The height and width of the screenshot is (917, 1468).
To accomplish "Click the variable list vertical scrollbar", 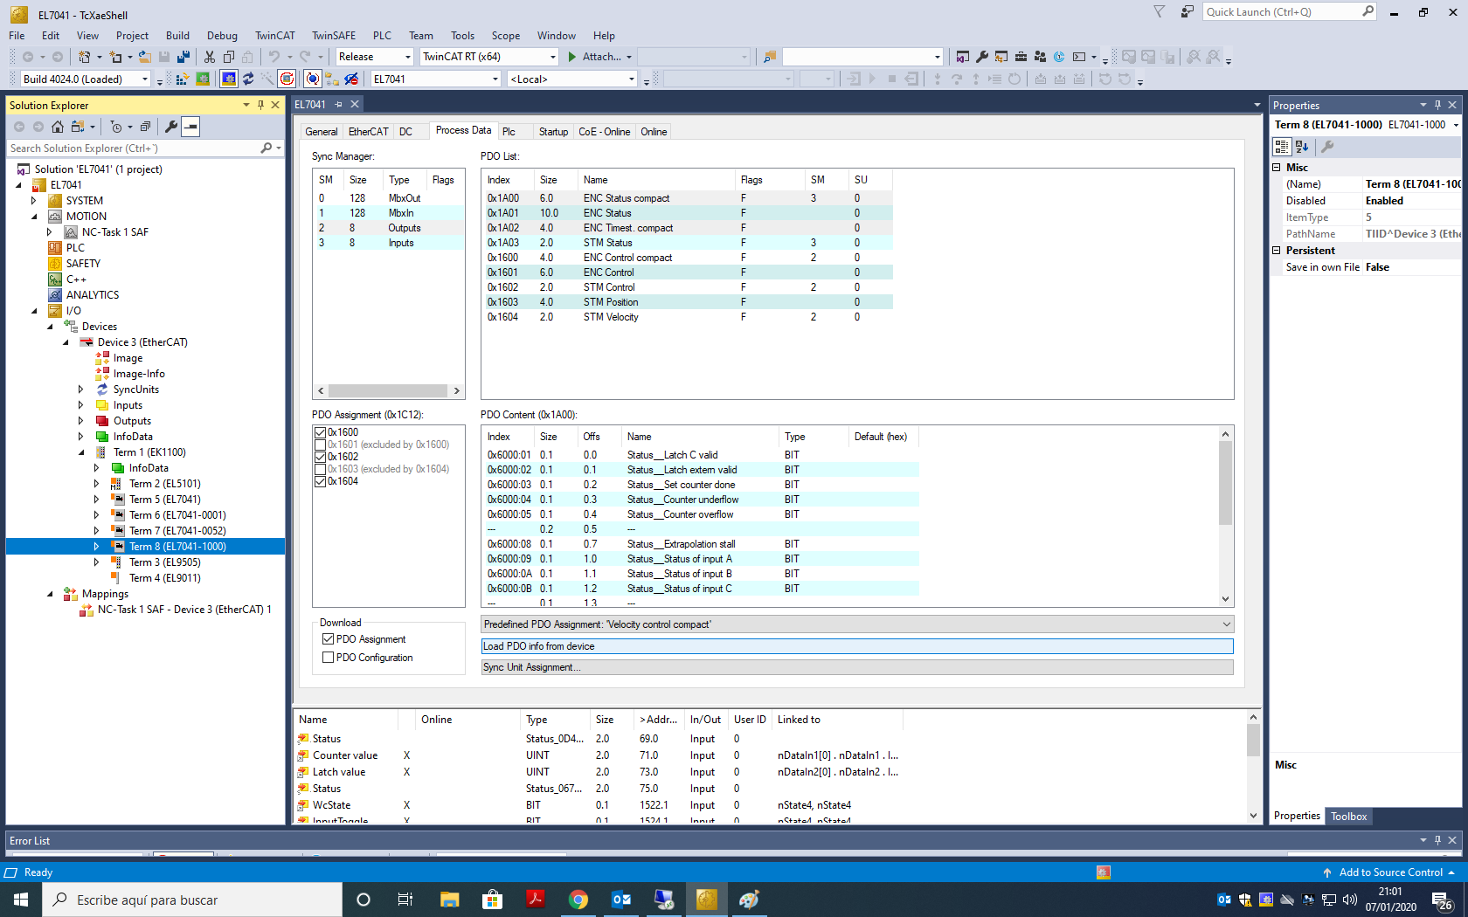I will click(1253, 767).
